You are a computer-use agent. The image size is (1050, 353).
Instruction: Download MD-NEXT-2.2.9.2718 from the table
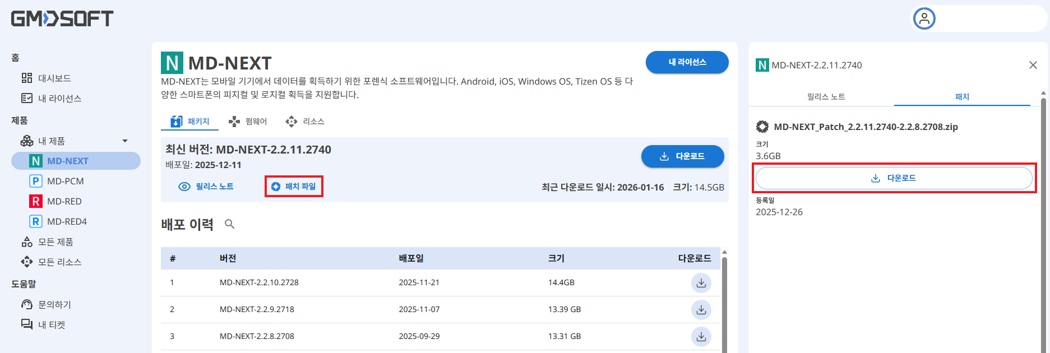701,310
